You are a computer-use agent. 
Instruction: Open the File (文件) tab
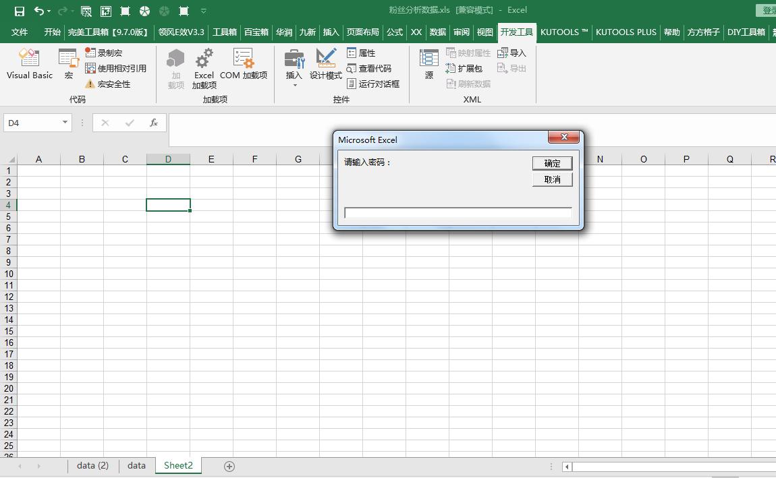tap(20, 32)
